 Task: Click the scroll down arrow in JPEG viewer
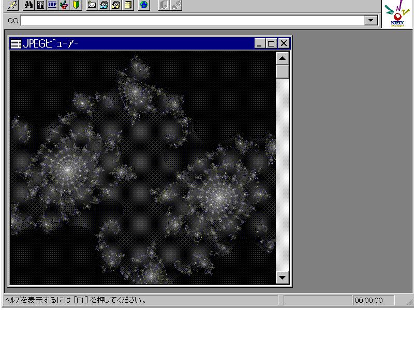coord(282,277)
